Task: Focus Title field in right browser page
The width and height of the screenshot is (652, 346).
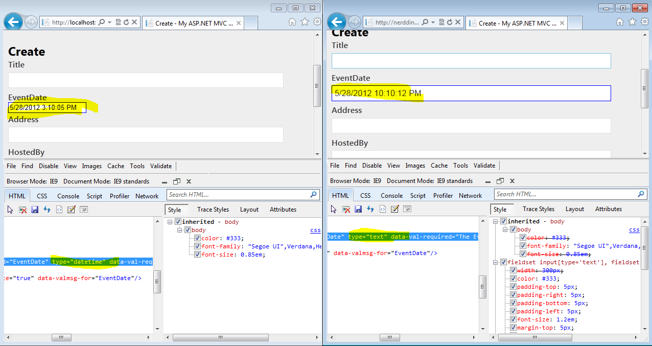Action: click(471, 61)
